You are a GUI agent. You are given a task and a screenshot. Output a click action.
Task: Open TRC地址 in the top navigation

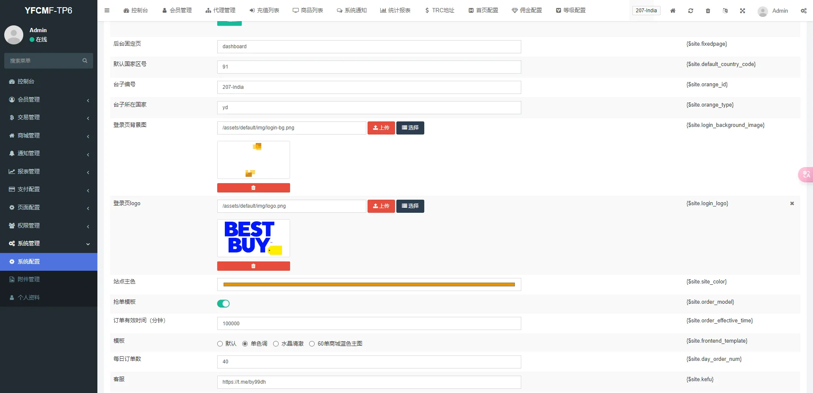(x=440, y=11)
